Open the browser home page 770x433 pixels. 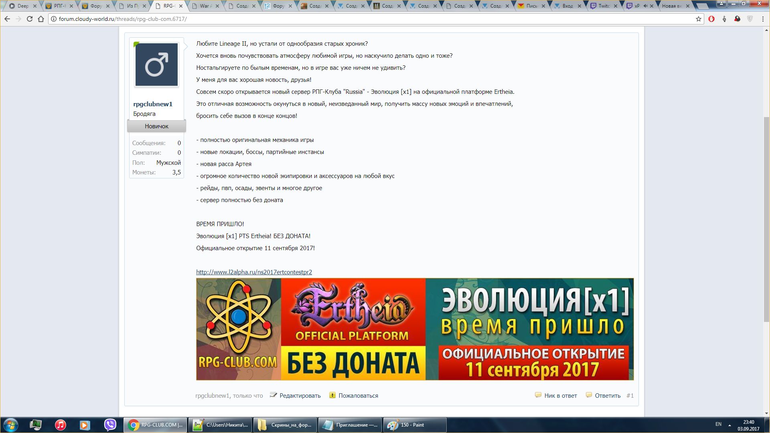(41, 19)
